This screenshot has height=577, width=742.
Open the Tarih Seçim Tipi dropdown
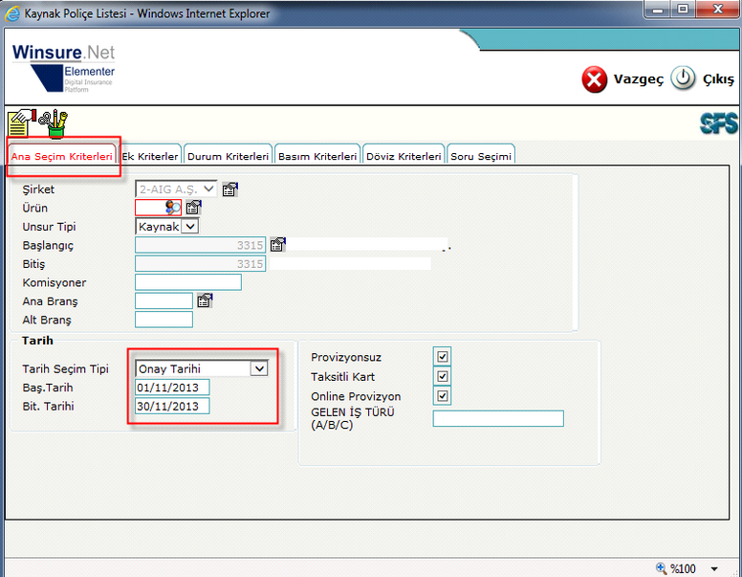coord(258,368)
